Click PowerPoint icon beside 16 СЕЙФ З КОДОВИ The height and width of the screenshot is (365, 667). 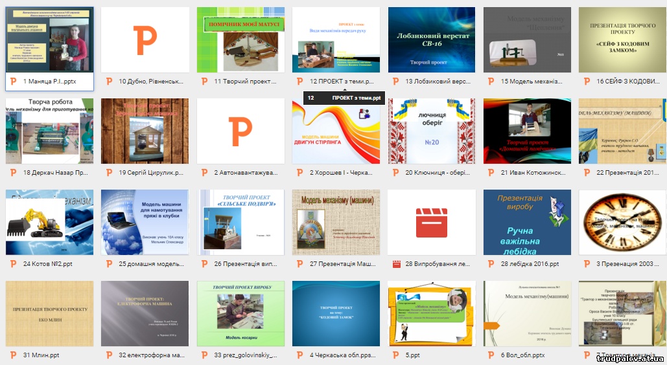click(x=587, y=82)
